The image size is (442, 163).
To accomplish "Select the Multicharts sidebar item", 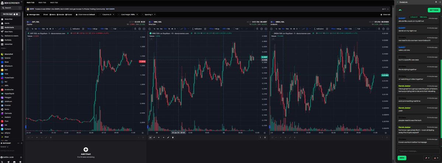I will [x=10, y=28].
